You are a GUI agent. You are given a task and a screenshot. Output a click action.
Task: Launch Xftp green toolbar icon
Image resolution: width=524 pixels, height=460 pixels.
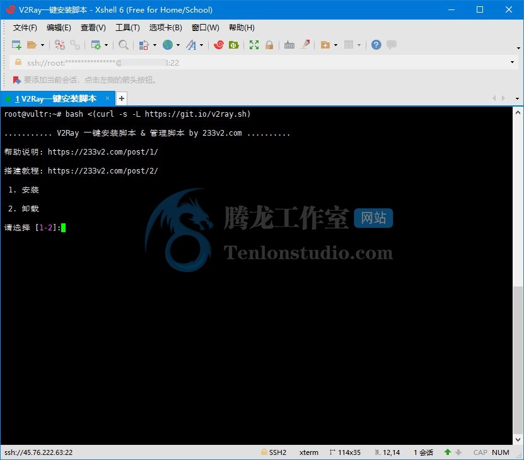[x=233, y=45]
